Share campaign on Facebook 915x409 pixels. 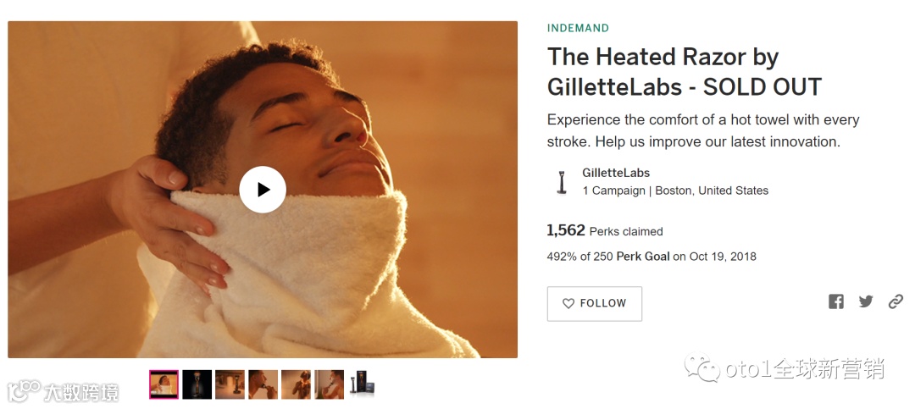coord(835,301)
